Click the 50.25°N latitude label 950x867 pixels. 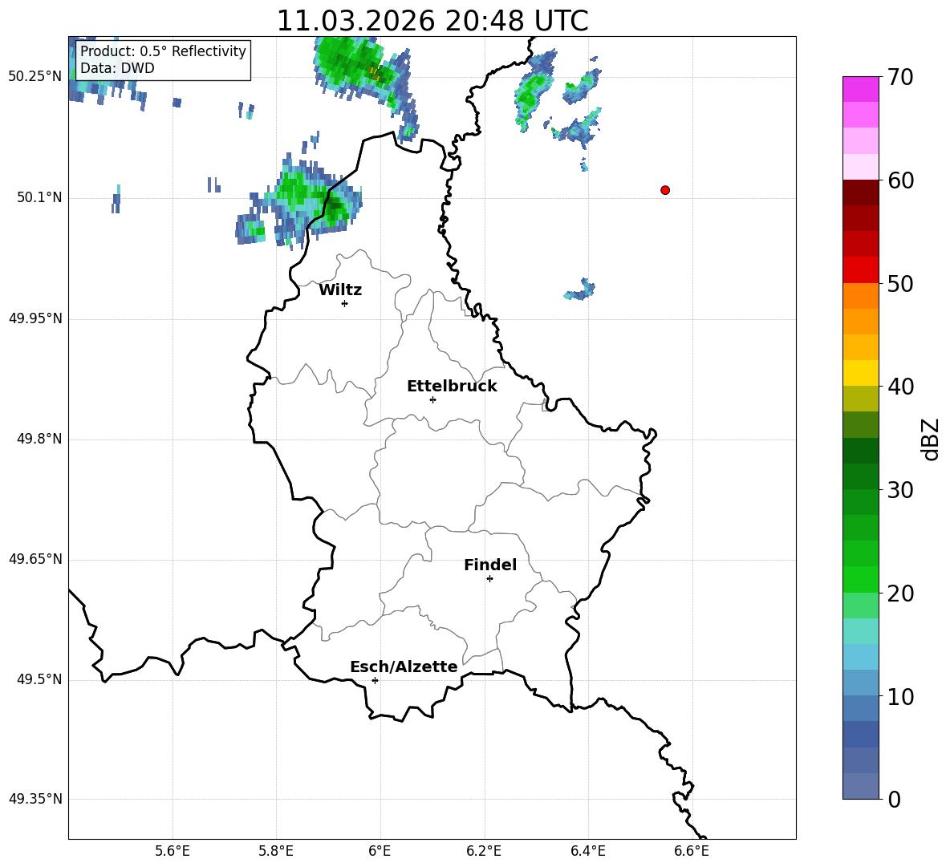click(x=35, y=77)
